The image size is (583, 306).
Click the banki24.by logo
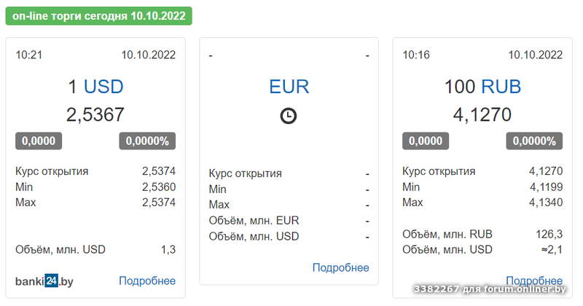click(44, 280)
